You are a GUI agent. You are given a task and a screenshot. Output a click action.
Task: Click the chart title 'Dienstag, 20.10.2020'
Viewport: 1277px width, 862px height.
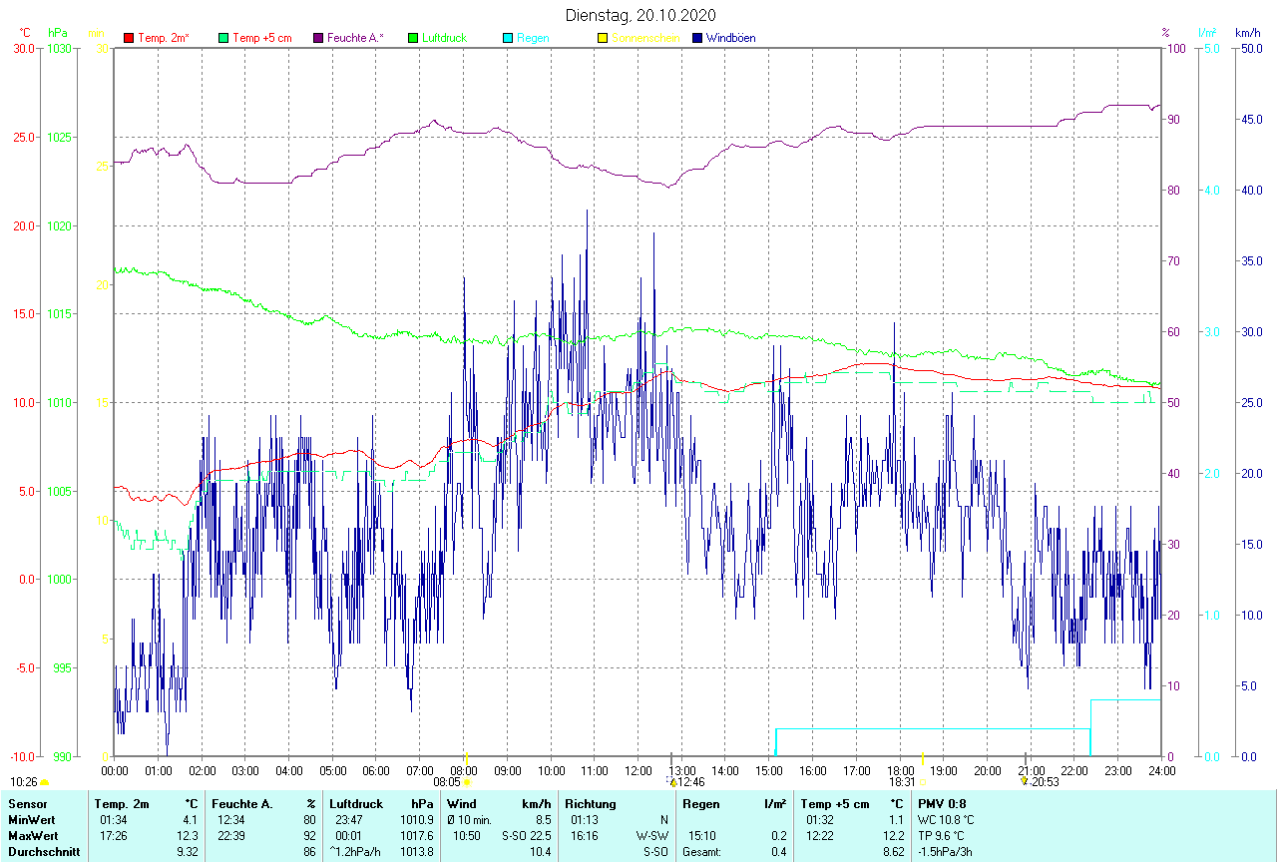click(640, 15)
